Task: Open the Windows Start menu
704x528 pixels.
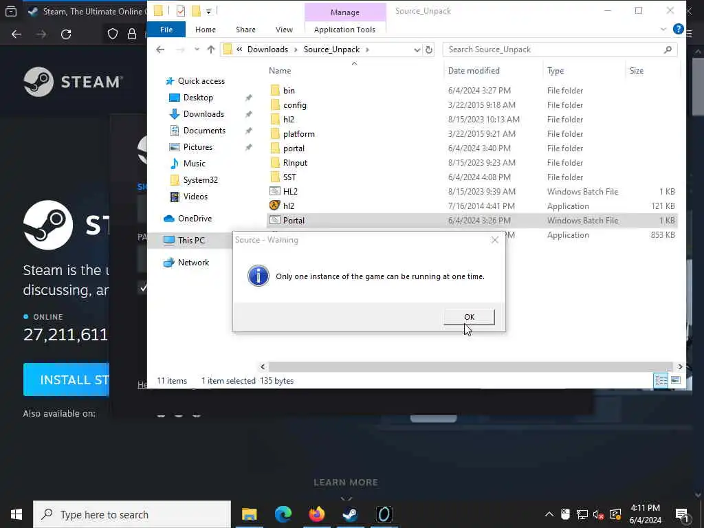Action: pos(16,514)
